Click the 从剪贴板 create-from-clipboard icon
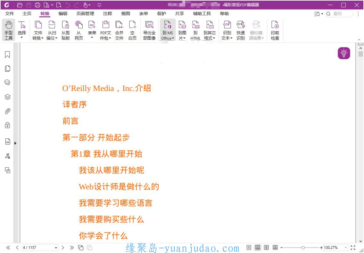Viewport: 364px width, 253px height. [x=65, y=30]
